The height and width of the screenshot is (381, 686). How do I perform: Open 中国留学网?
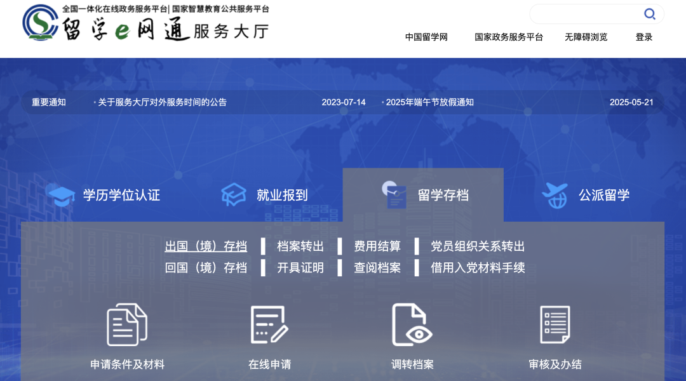[426, 37]
